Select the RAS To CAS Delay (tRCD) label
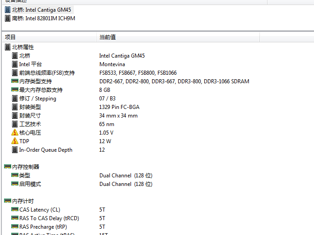 (x=49, y=218)
